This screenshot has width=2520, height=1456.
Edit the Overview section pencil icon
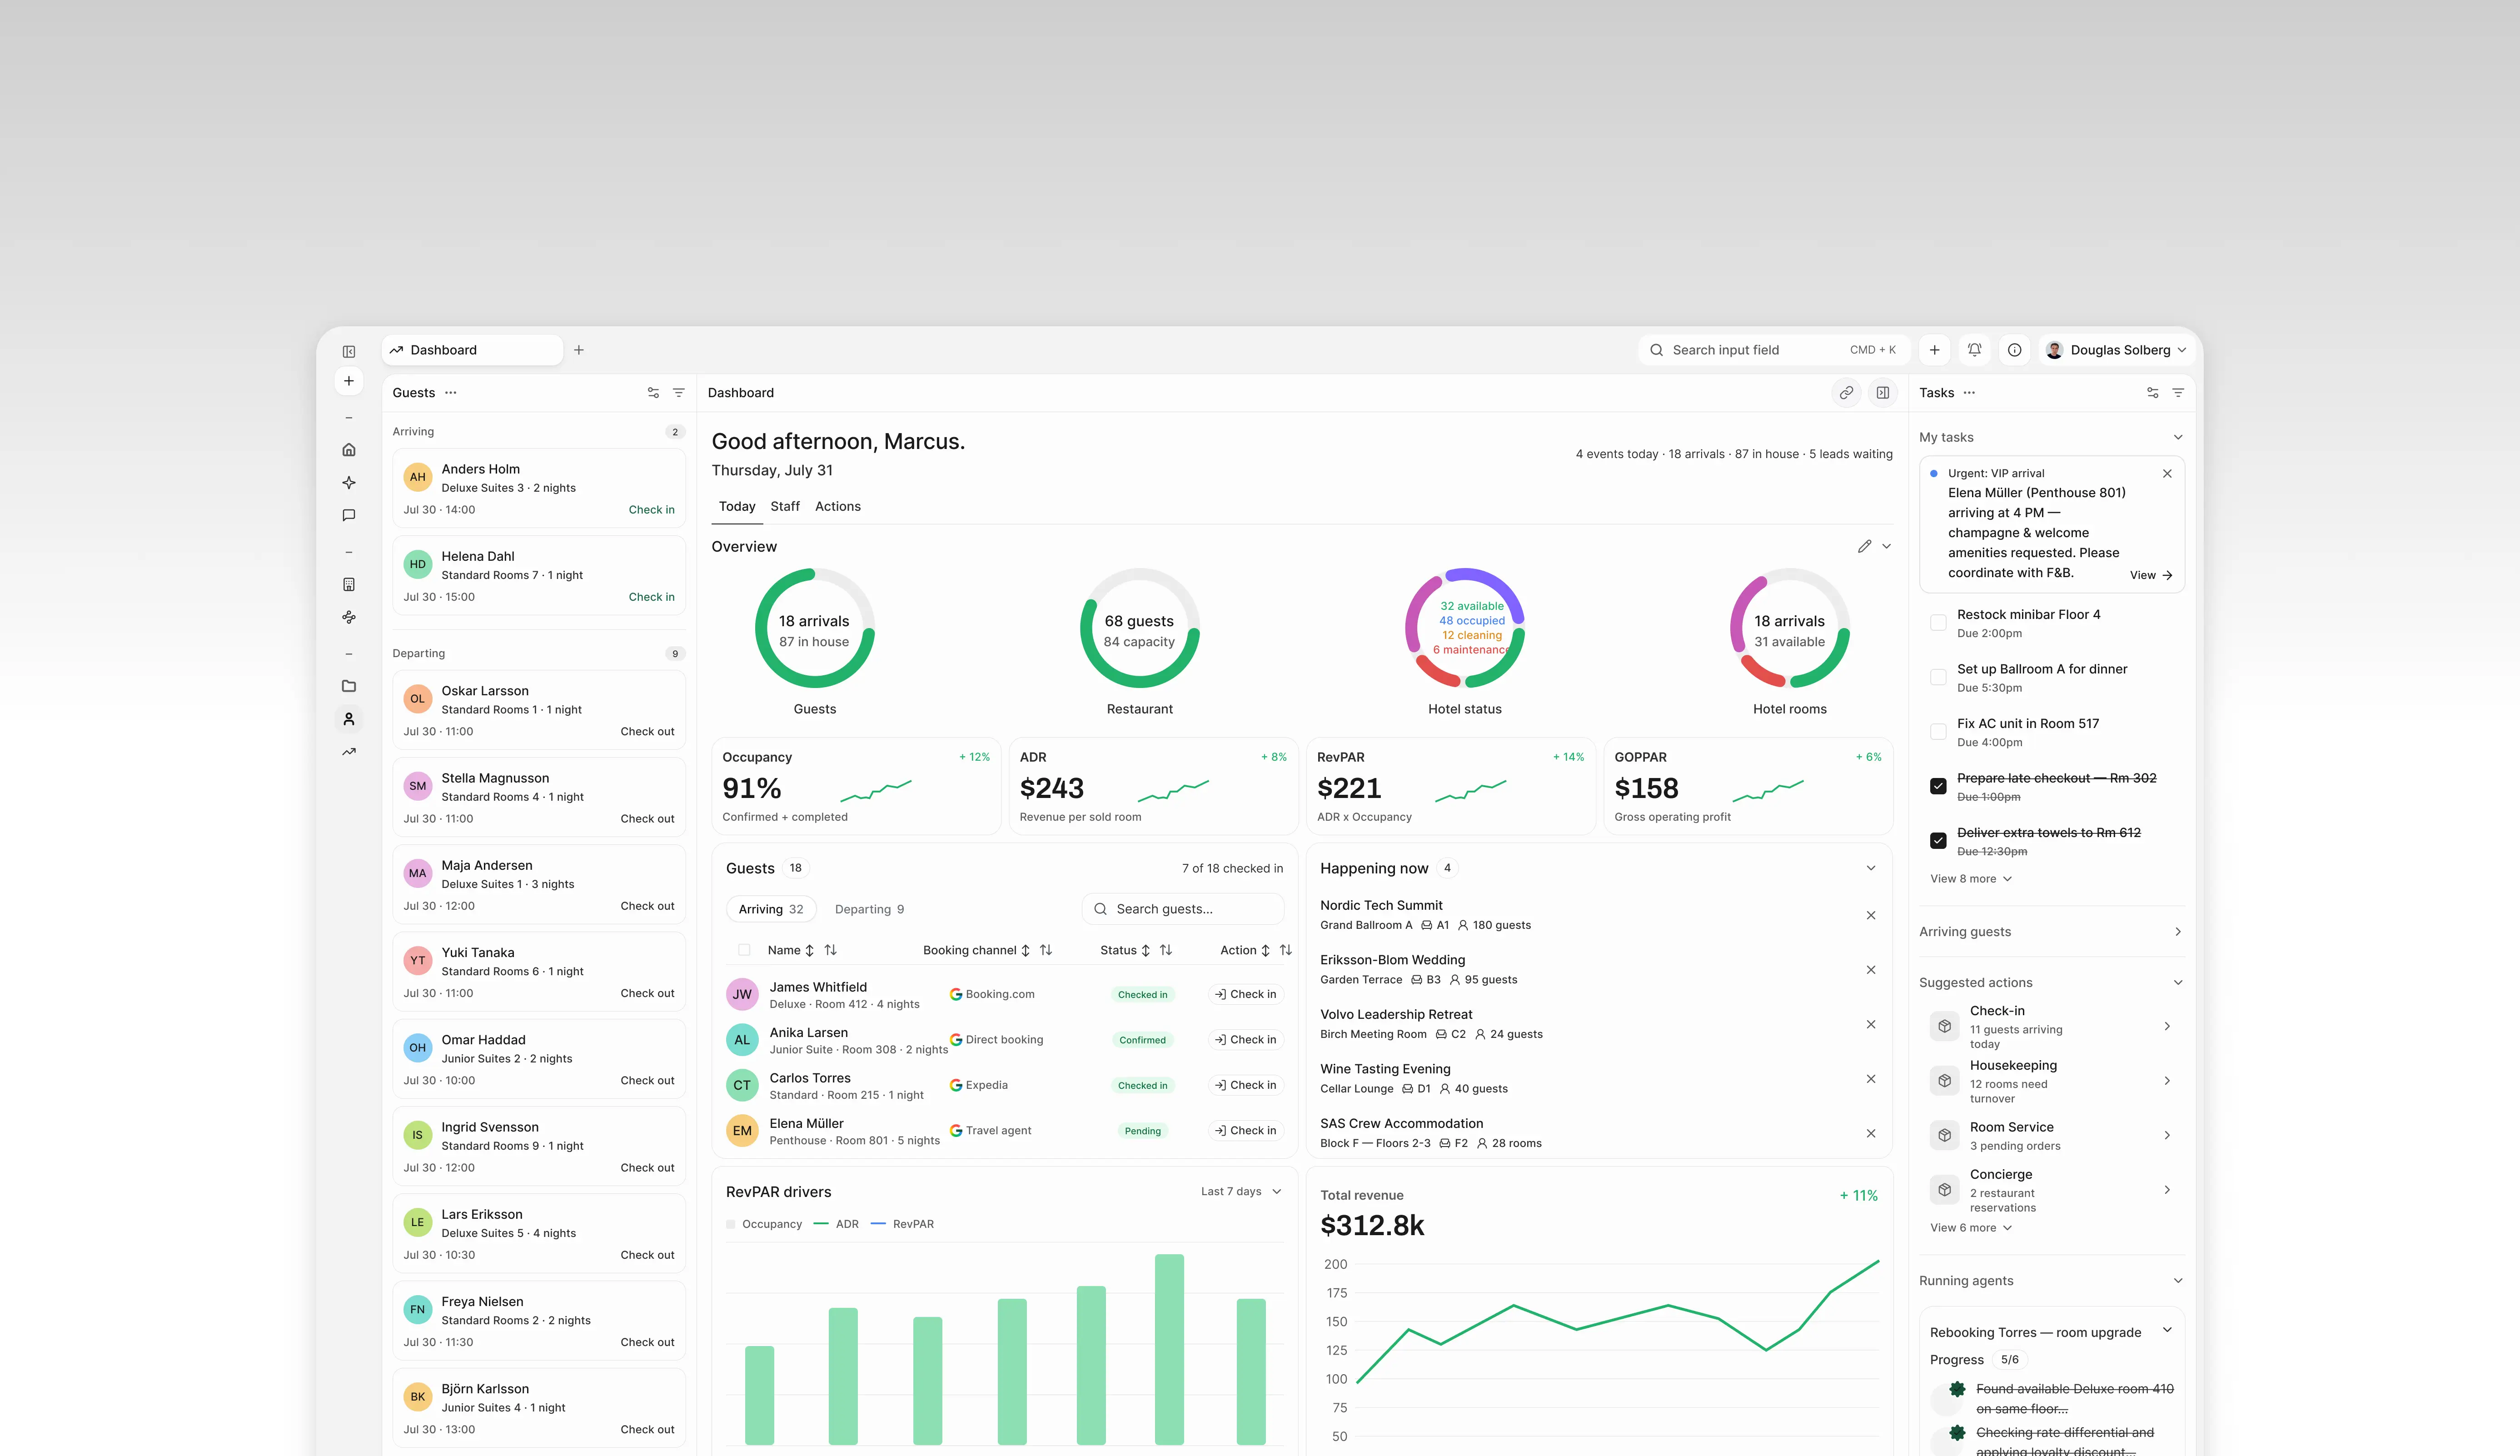tap(1864, 547)
